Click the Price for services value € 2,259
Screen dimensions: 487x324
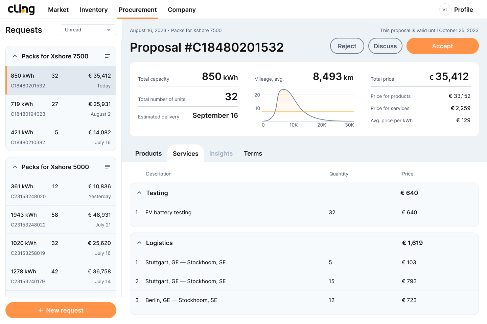[x=461, y=108]
